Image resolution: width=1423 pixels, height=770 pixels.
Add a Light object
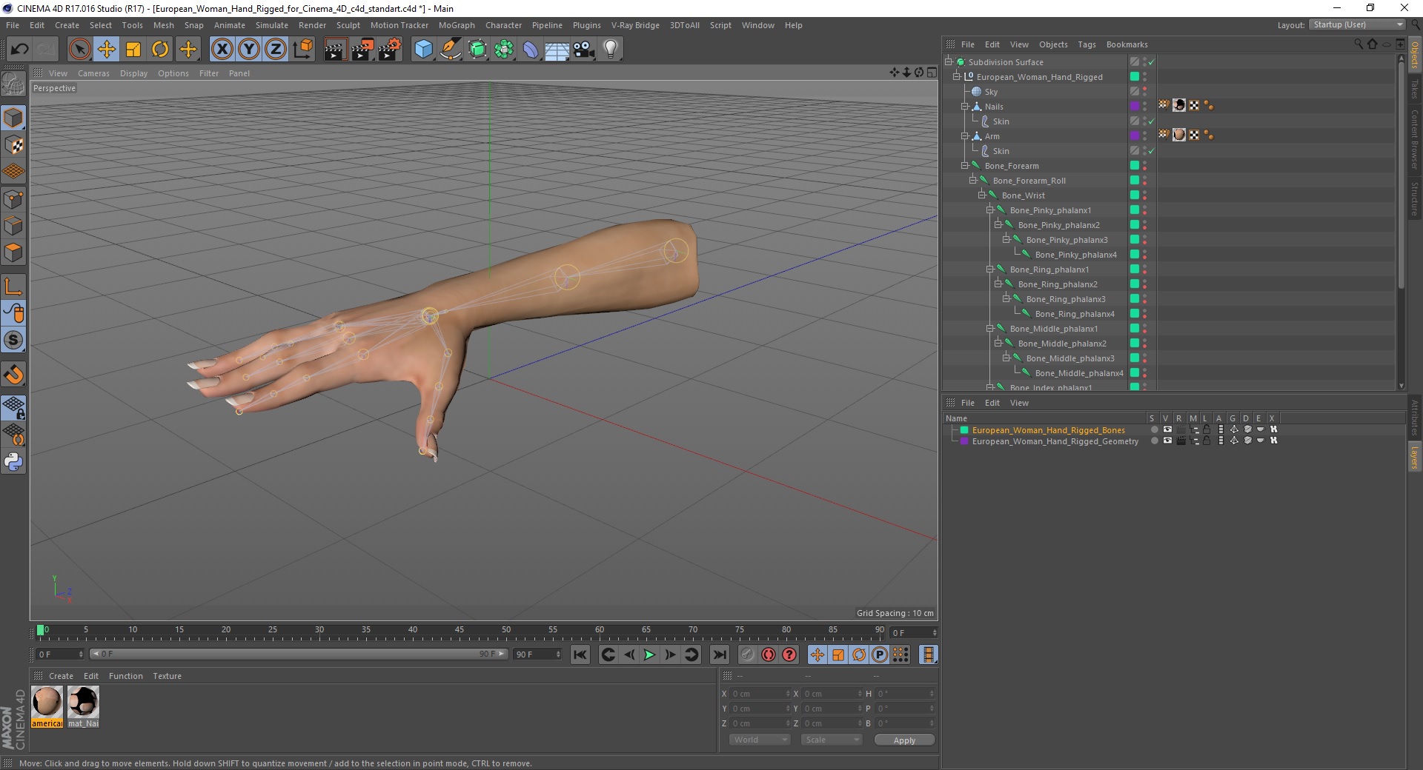point(611,50)
